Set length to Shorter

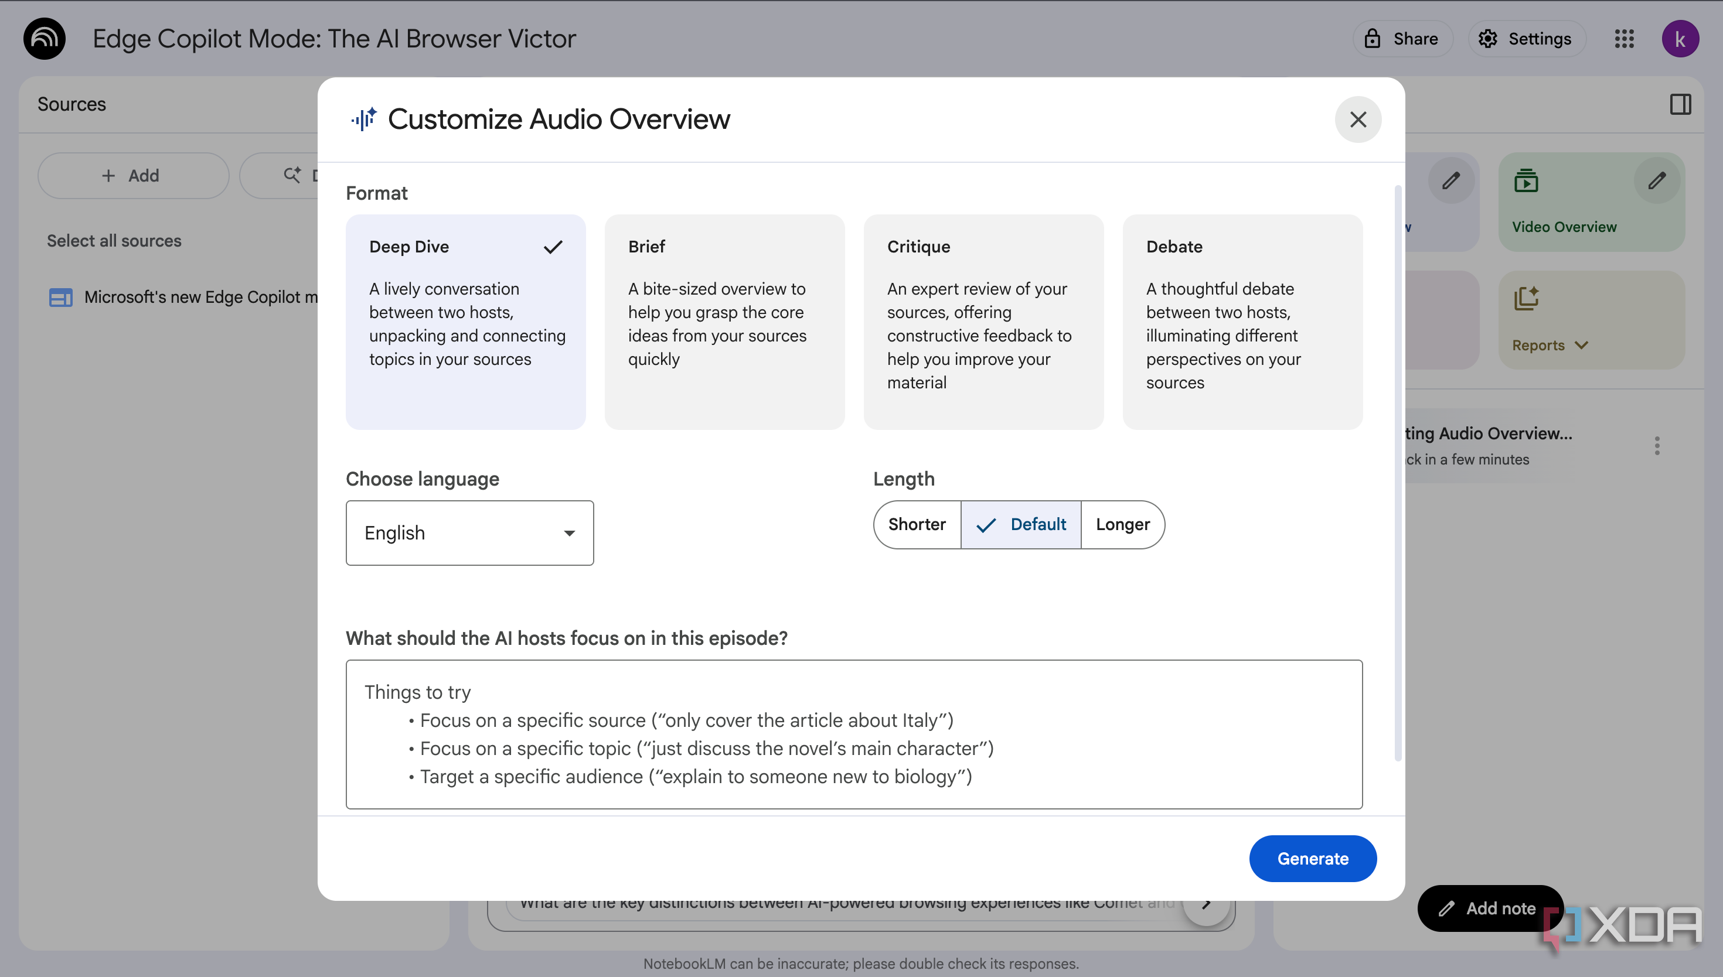coord(917,524)
